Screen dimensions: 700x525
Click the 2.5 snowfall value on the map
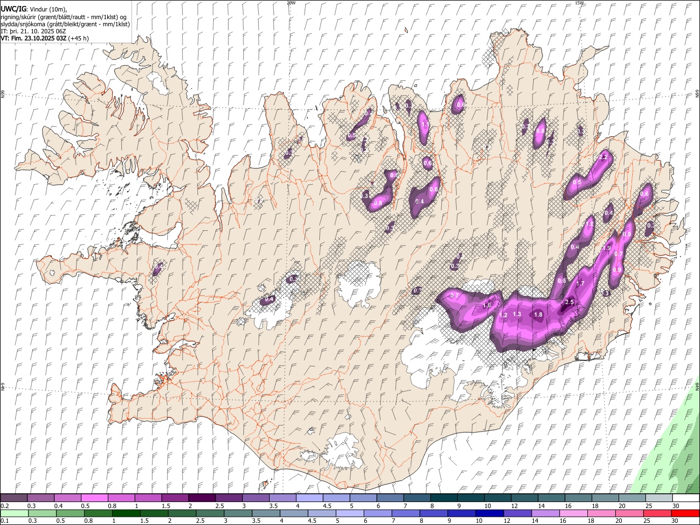click(569, 302)
